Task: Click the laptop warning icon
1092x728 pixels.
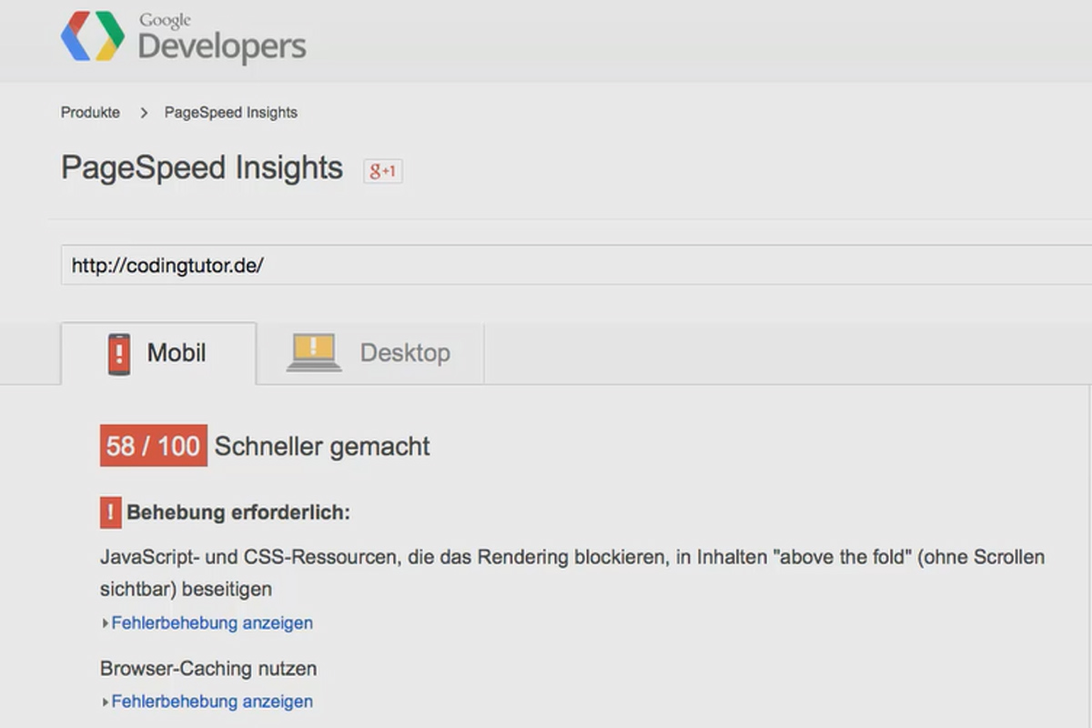Action: coord(314,353)
